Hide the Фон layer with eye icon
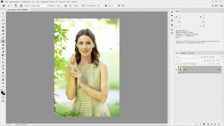The width and height of the screenshot is (224, 126). 176,70
